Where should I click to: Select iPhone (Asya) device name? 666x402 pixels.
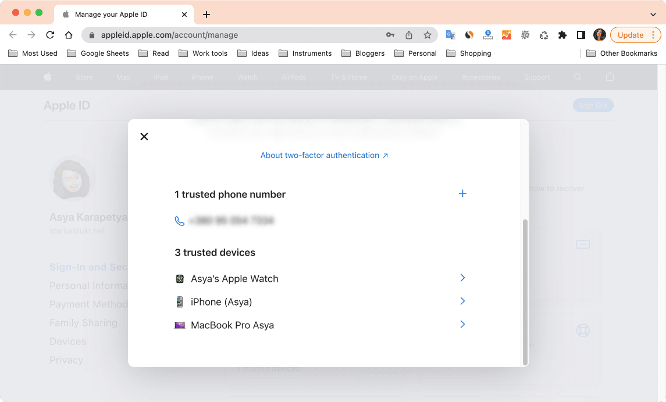(x=221, y=302)
